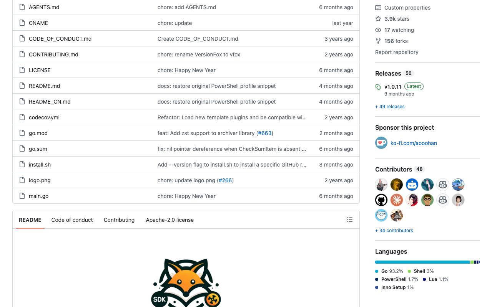Click the eye icon for 17 watching

[378, 30]
